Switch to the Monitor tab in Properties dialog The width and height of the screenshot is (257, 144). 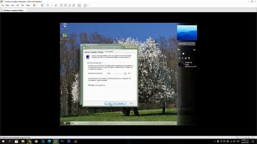101,52
